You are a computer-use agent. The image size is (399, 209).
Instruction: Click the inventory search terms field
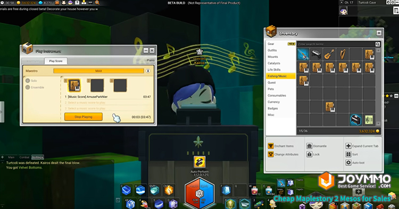pos(336,44)
